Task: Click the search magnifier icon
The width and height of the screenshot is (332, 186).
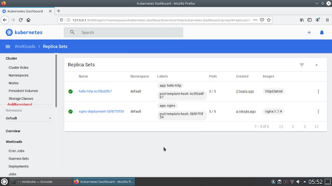Action: (x=72, y=32)
